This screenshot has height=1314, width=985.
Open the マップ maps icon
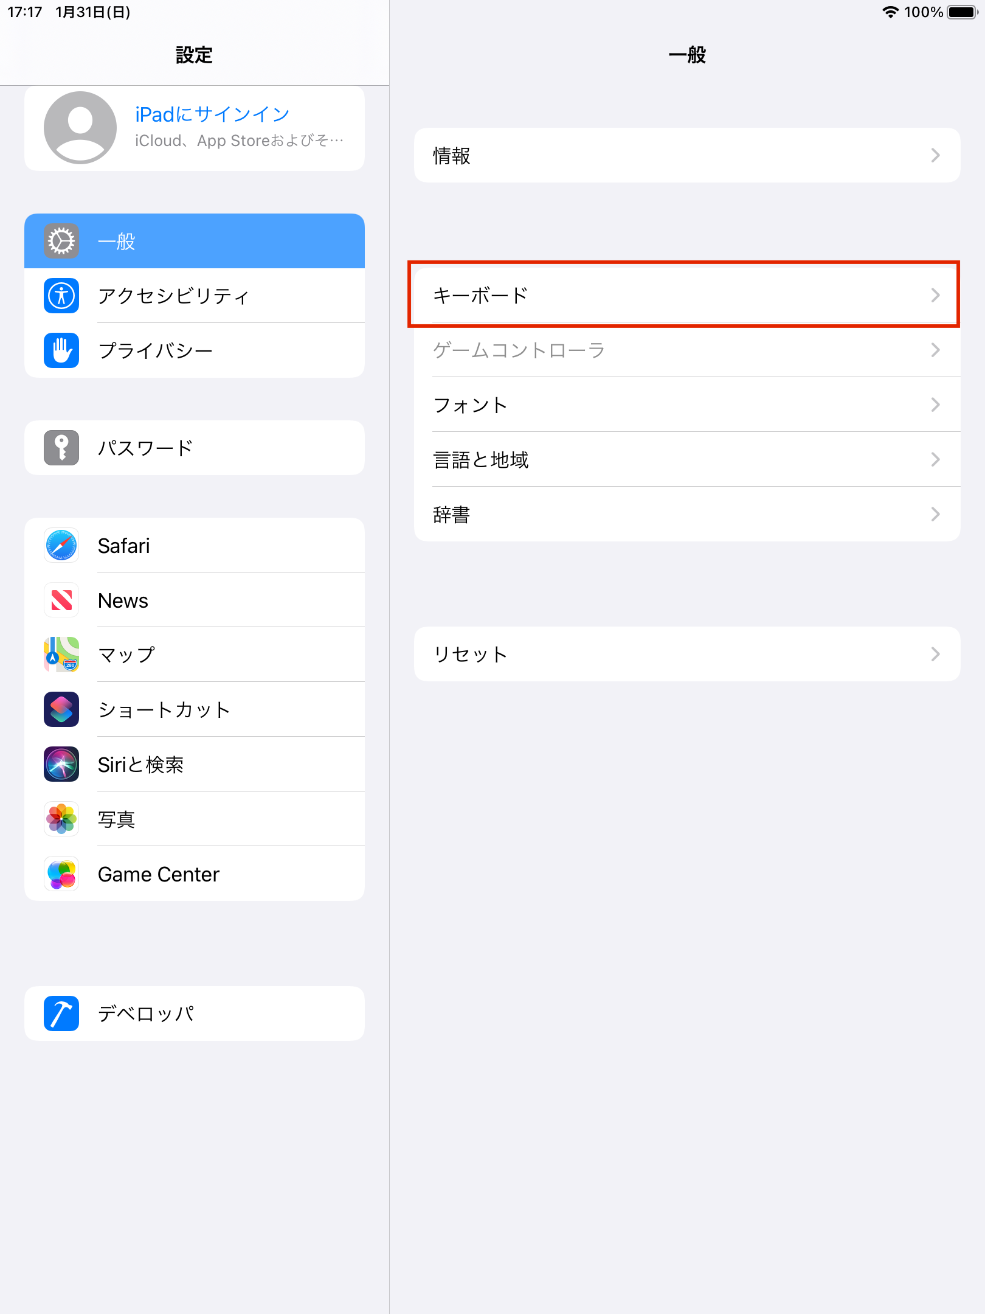[x=61, y=655]
